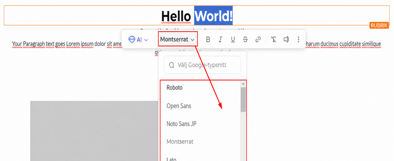Apply strikethrough formatting
The image size is (394, 161).
[x=245, y=39]
